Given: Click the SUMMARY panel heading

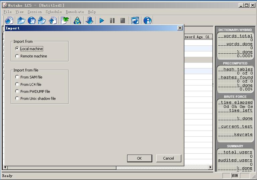Looking at the screenshot, I should point(235,146).
